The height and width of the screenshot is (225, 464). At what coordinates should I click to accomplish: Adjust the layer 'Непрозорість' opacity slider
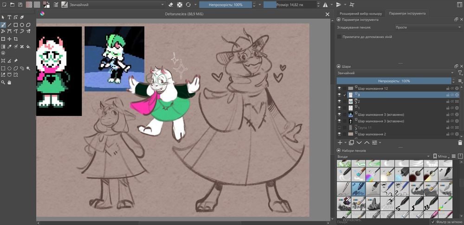point(393,81)
